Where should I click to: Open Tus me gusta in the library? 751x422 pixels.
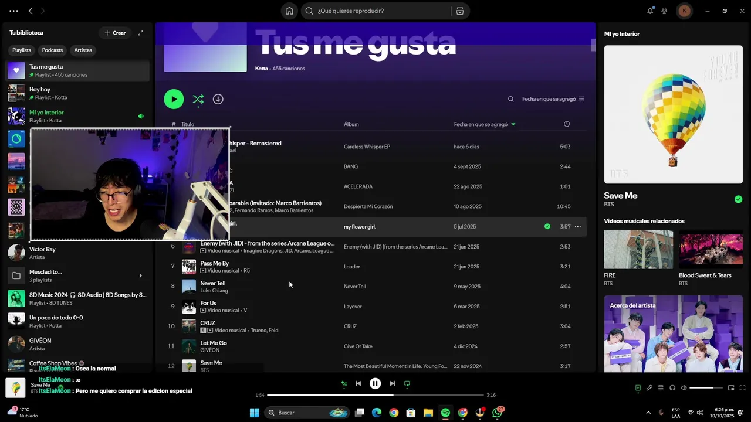point(77,71)
